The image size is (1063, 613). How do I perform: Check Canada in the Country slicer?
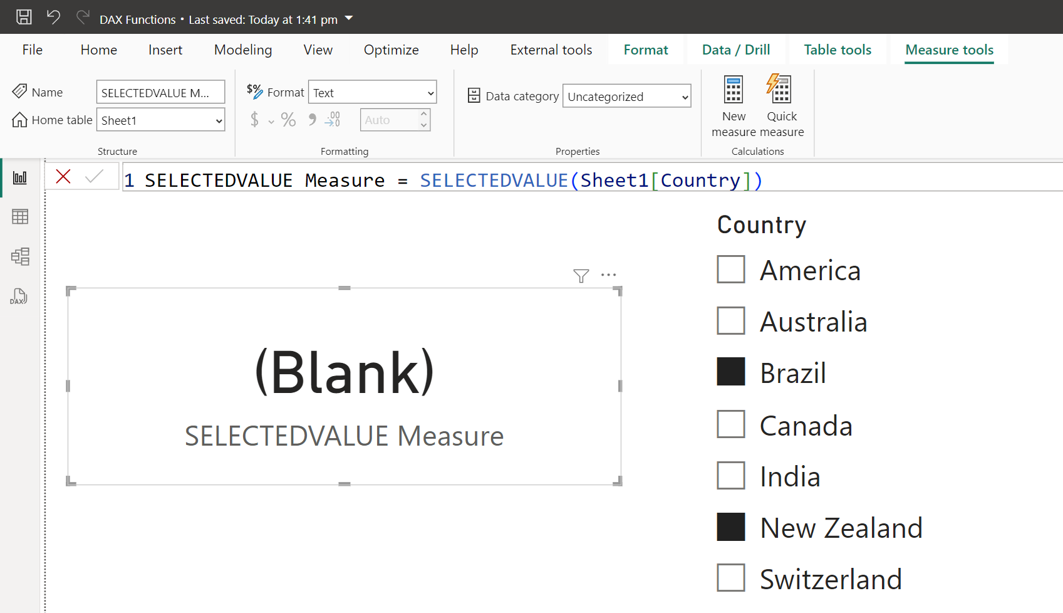(730, 424)
